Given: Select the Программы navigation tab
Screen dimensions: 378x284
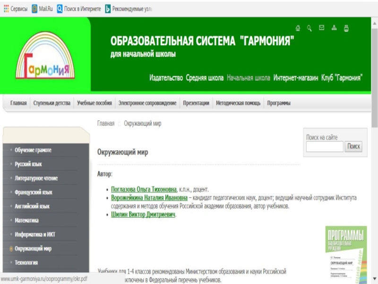Looking at the screenshot, I should 279,103.
